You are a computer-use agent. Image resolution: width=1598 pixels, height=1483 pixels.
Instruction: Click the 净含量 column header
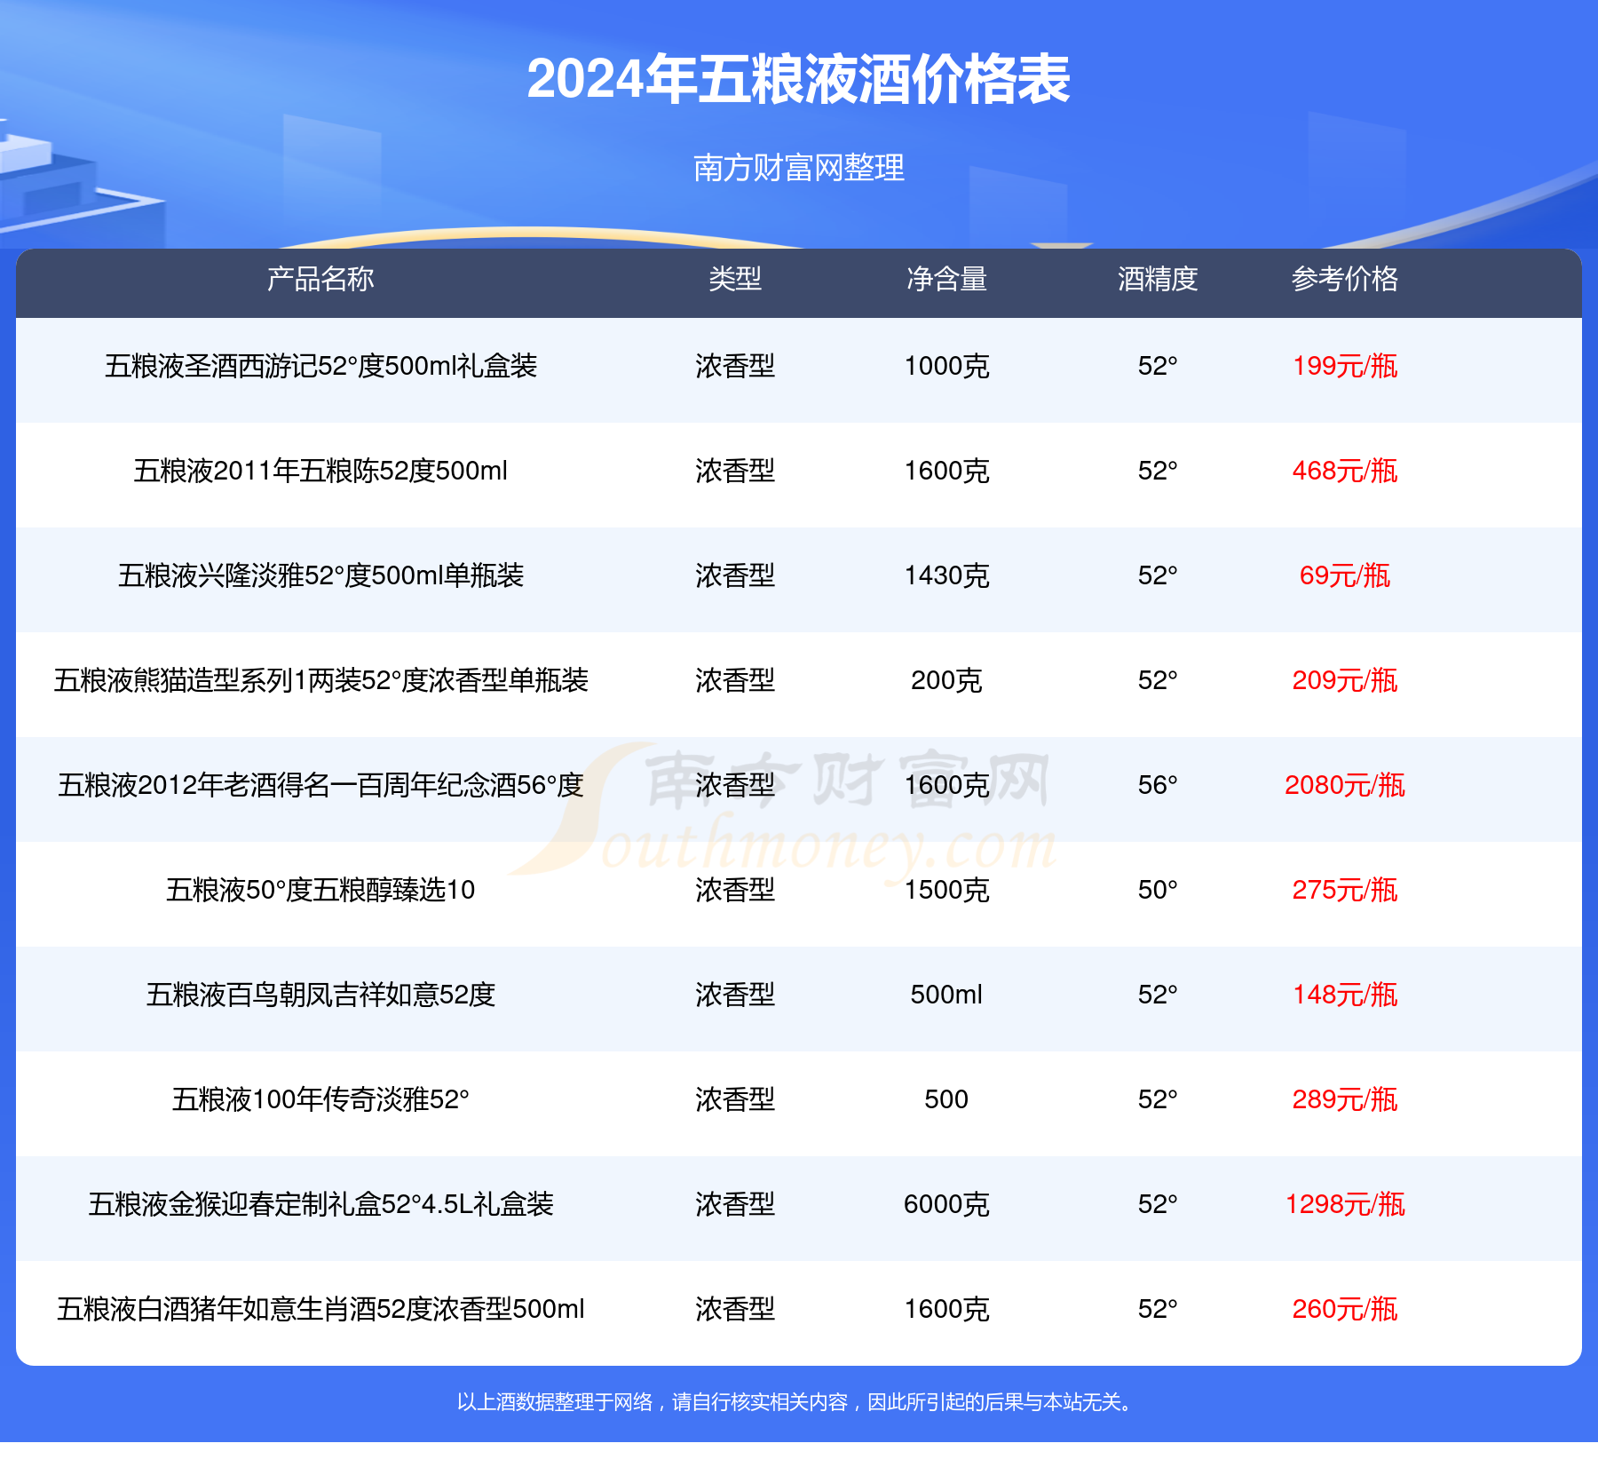tap(946, 279)
